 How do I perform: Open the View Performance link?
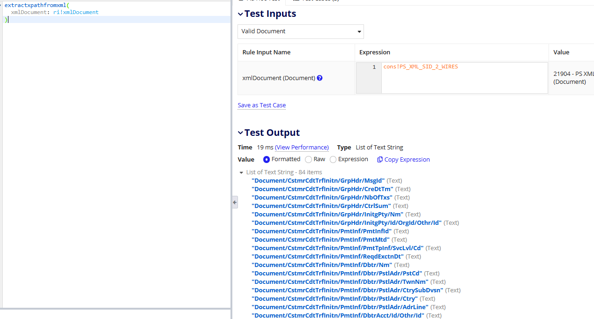[x=302, y=147]
